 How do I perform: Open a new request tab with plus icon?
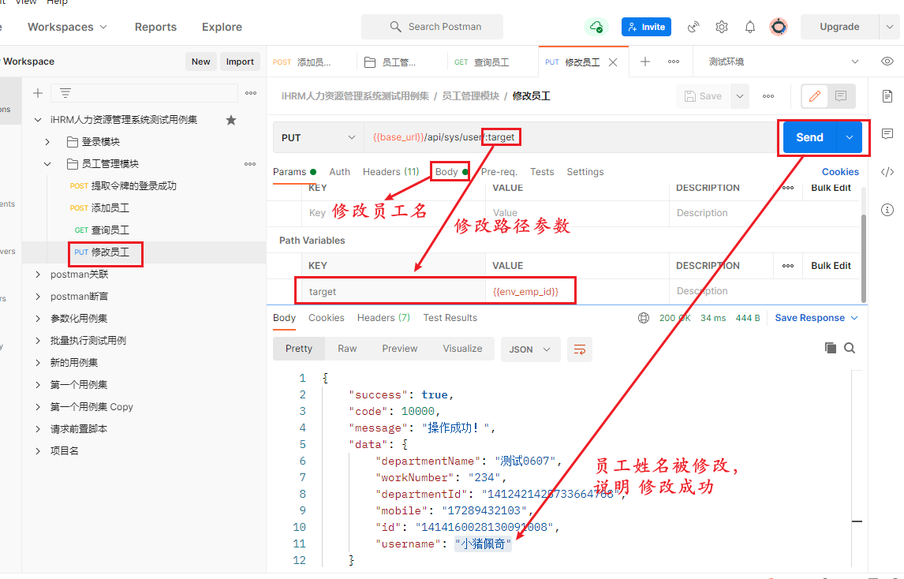click(645, 62)
